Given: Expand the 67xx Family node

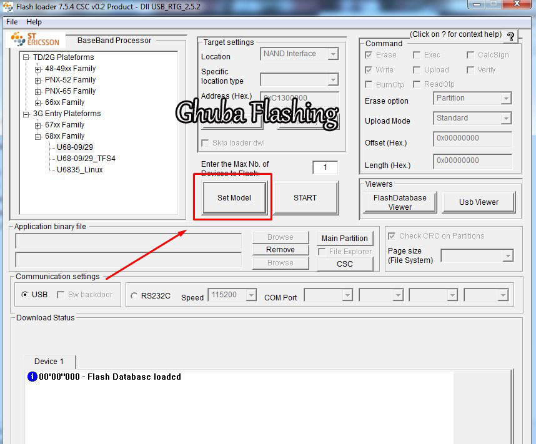Looking at the screenshot, I should click(x=38, y=126).
